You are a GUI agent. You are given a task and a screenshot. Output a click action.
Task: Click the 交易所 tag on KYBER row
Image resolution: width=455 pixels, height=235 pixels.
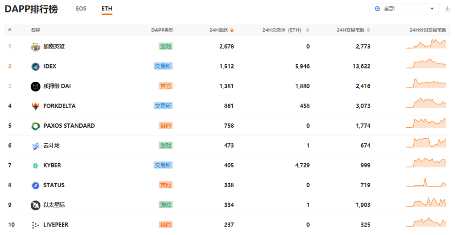click(x=163, y=165)
